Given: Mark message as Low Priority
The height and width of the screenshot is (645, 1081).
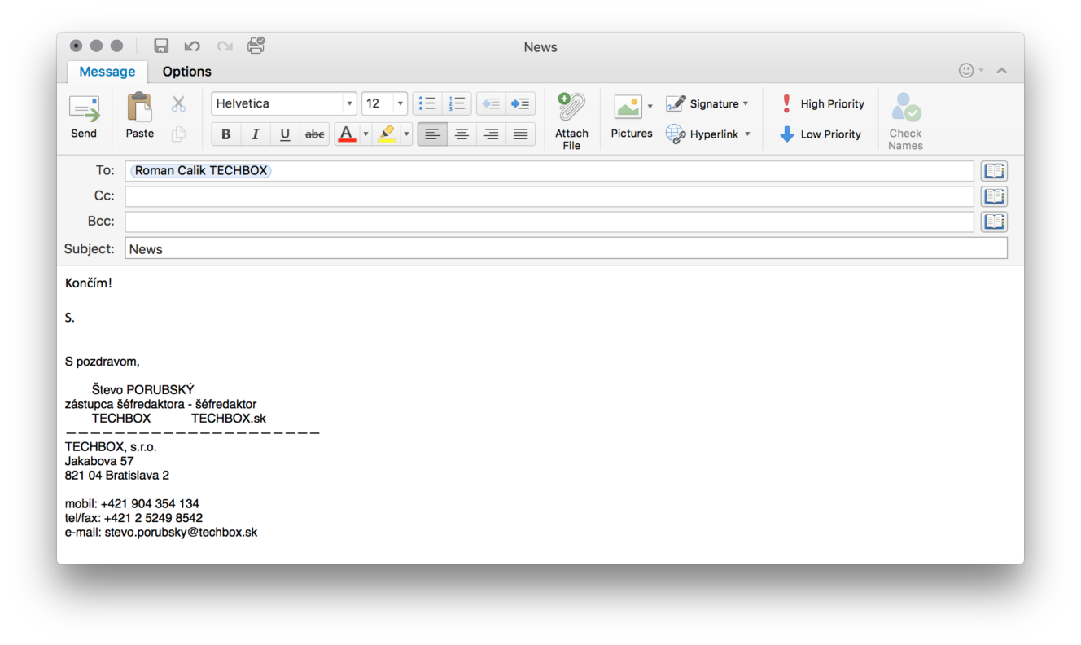Looking at the screenshot, I should click(821, 134).
